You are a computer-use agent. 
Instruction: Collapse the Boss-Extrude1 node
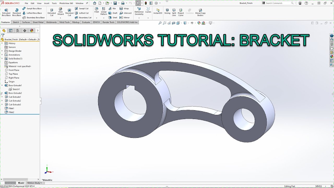tap(2, 85)
